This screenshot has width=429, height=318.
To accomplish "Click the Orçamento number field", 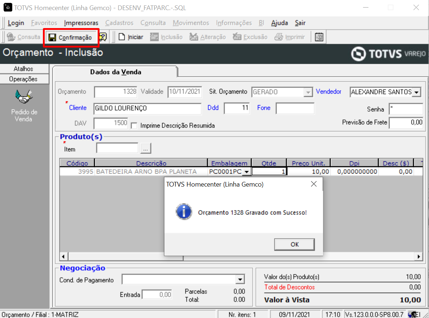I will [116, 92].
